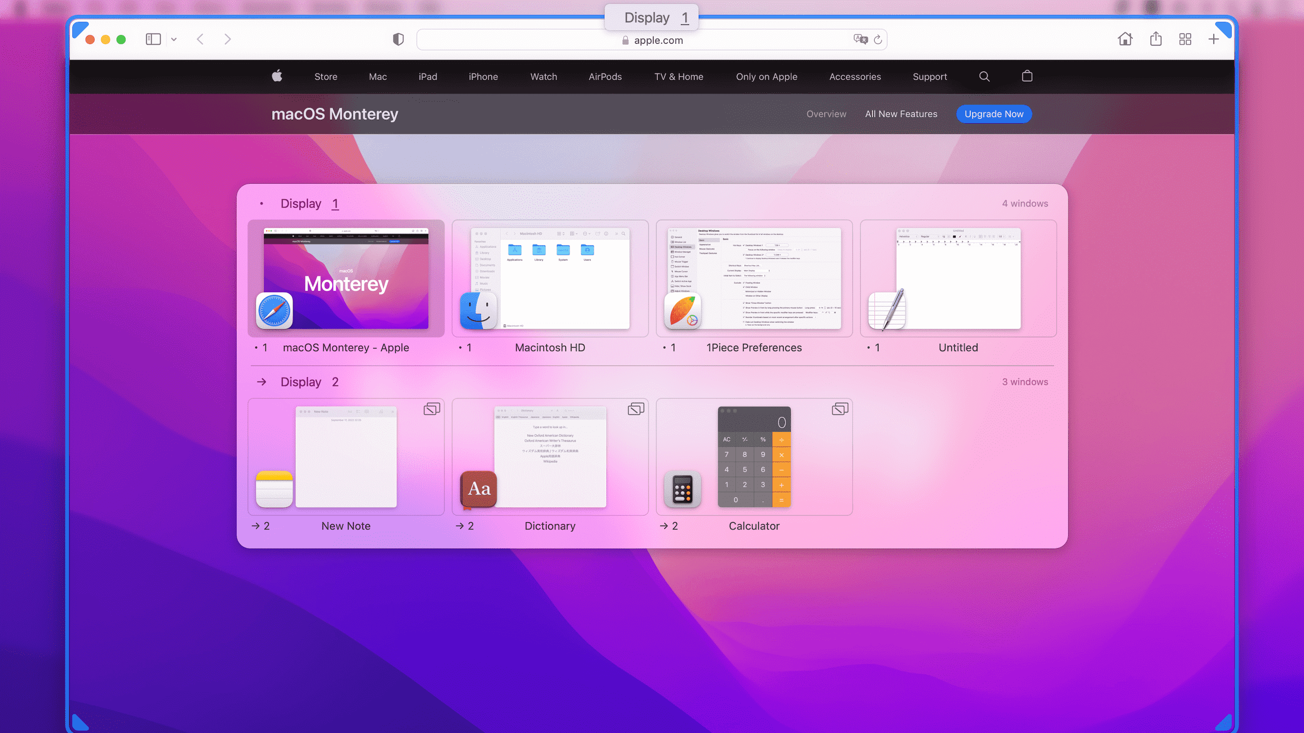Click the Display 1 badge at top

tap(652, 18)
